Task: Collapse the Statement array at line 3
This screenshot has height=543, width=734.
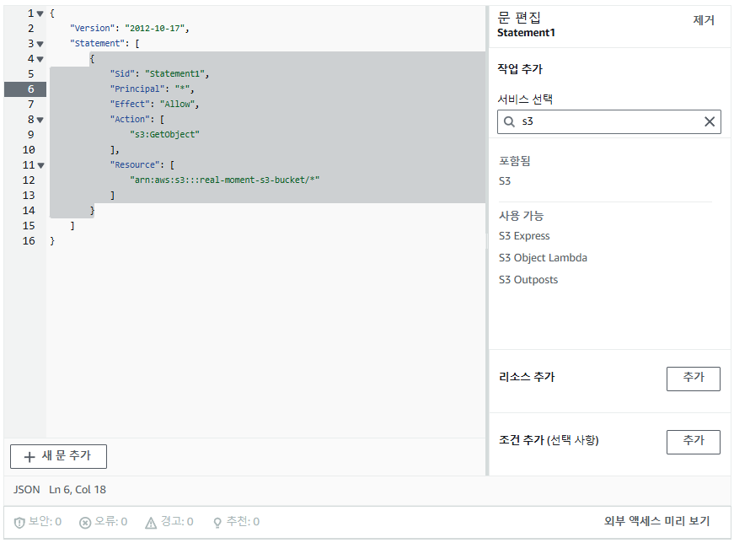Action: pos(40,44)
